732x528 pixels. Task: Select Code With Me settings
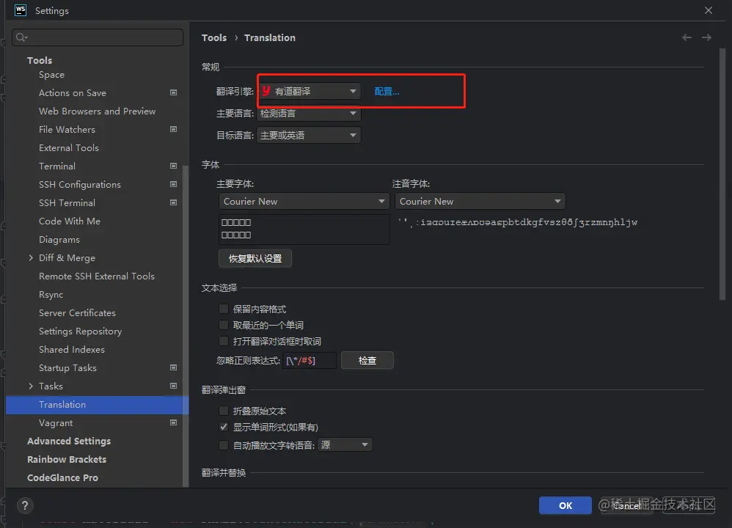(x=70, y=221)
